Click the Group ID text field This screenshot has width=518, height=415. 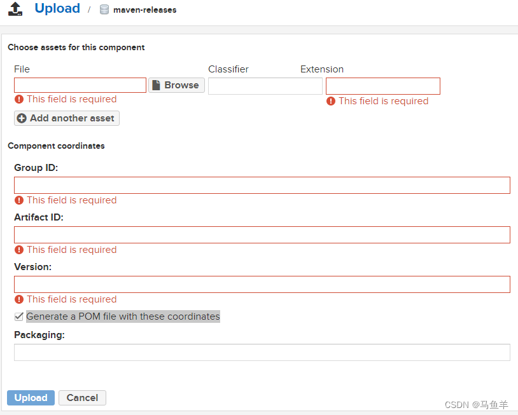262,185
